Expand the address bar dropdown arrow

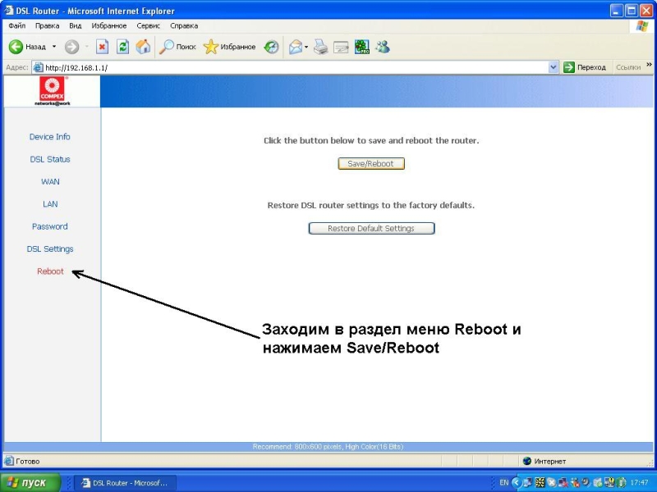(x=553, y=67)
